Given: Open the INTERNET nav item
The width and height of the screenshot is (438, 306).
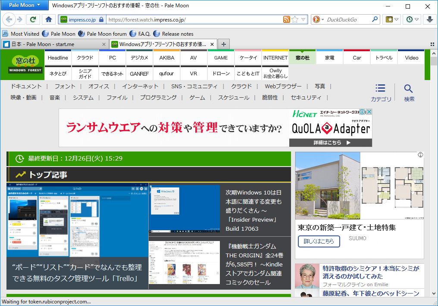Looking at the screenshot, I should 275,58.
